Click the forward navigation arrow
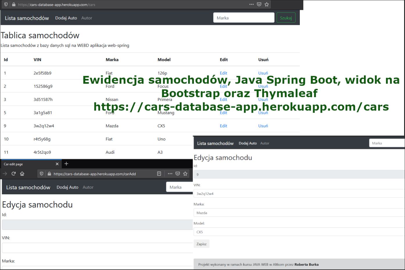 pyautogui.click(x=5, y=173)
